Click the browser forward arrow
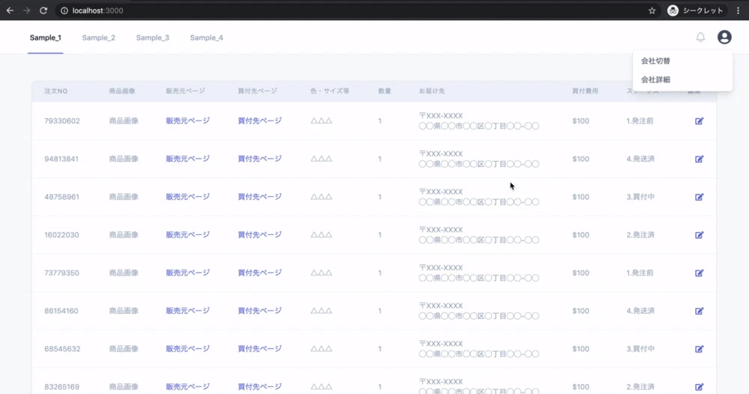The image size is (749, 394). click(27, 10)
